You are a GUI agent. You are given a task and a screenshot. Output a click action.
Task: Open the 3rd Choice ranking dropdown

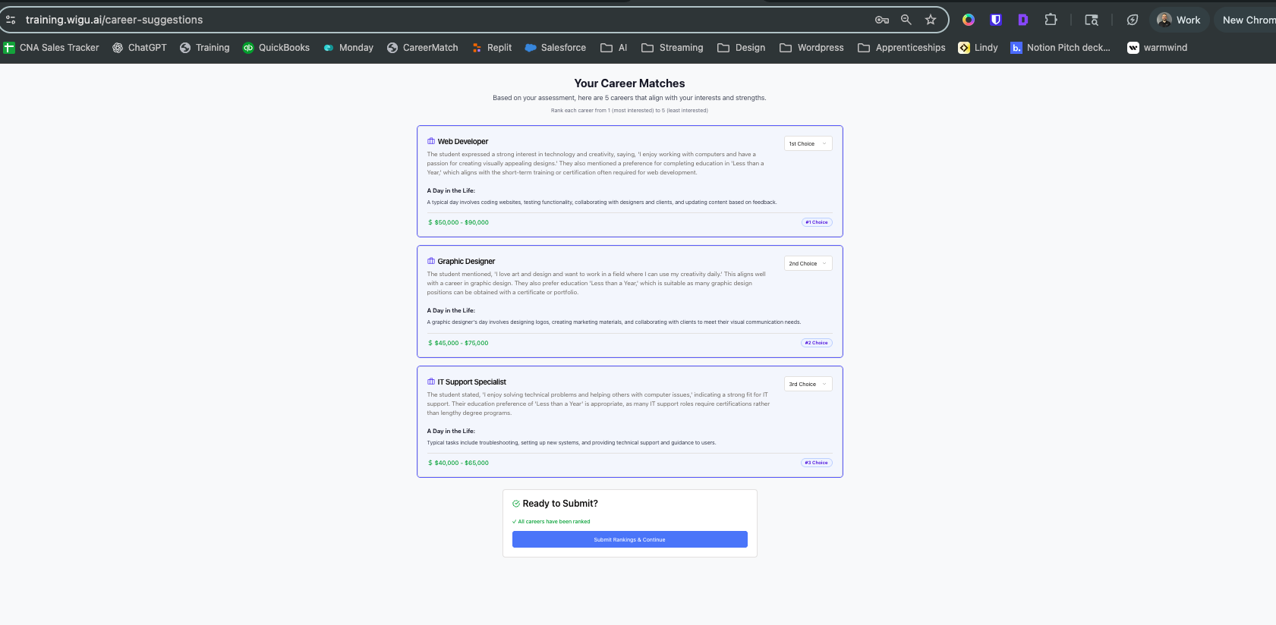(808, 384)
